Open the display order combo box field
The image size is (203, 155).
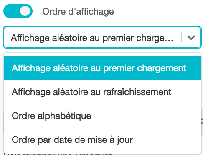pos(102,37)
